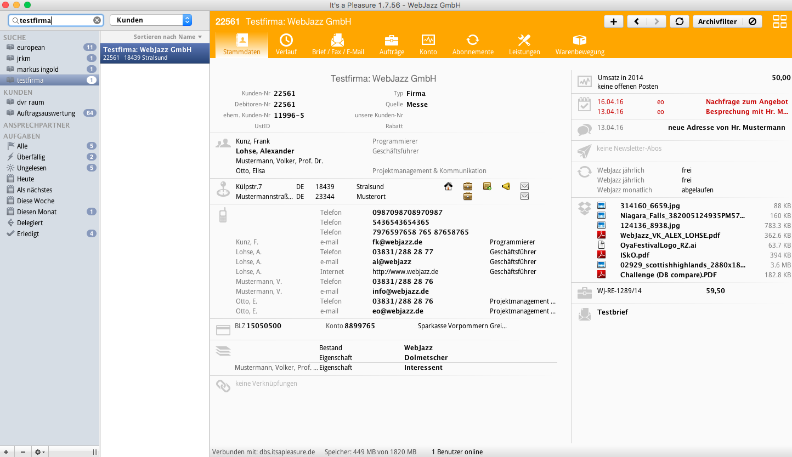The height and width of the screenshot is (457, 792).
Task: Open the Warenbewegung tab
Action: [x=580, y=44]
